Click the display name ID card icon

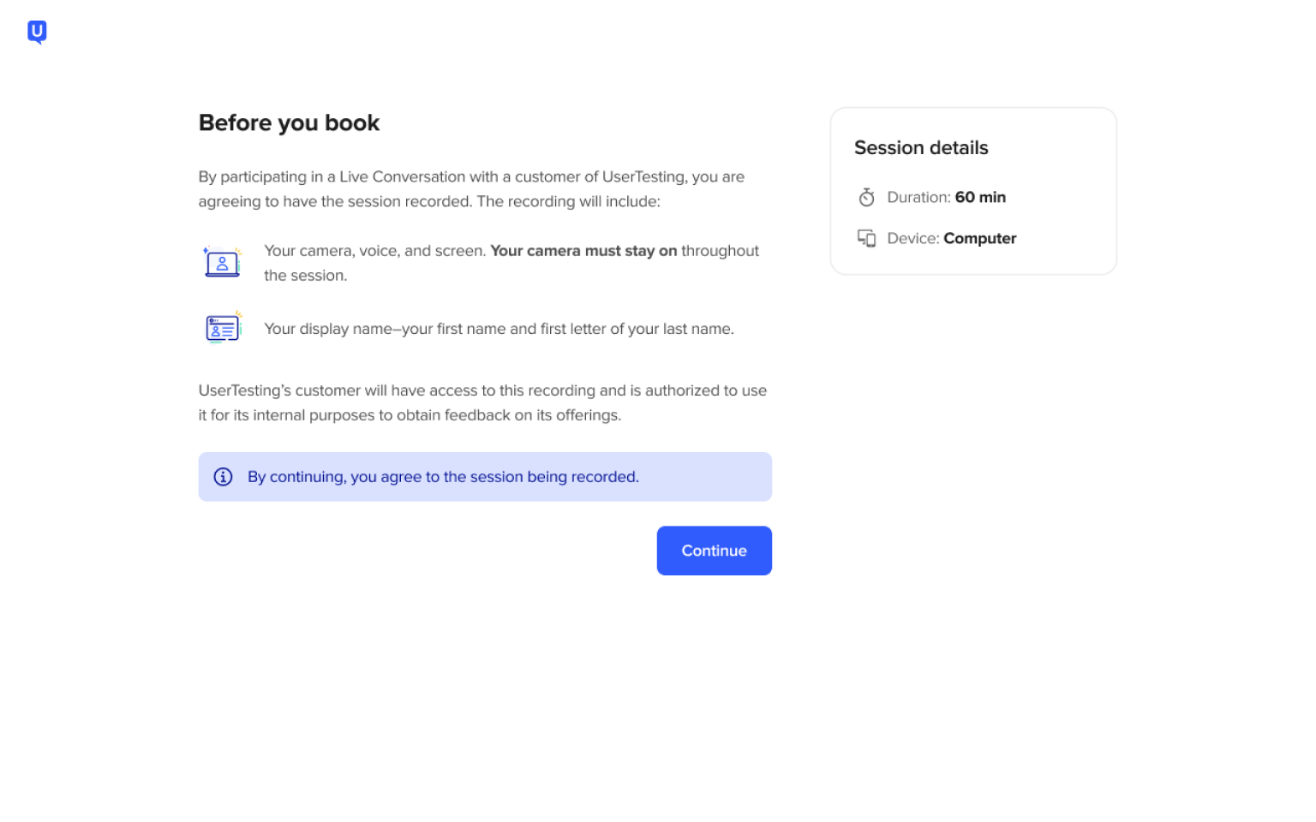point(223,328)
